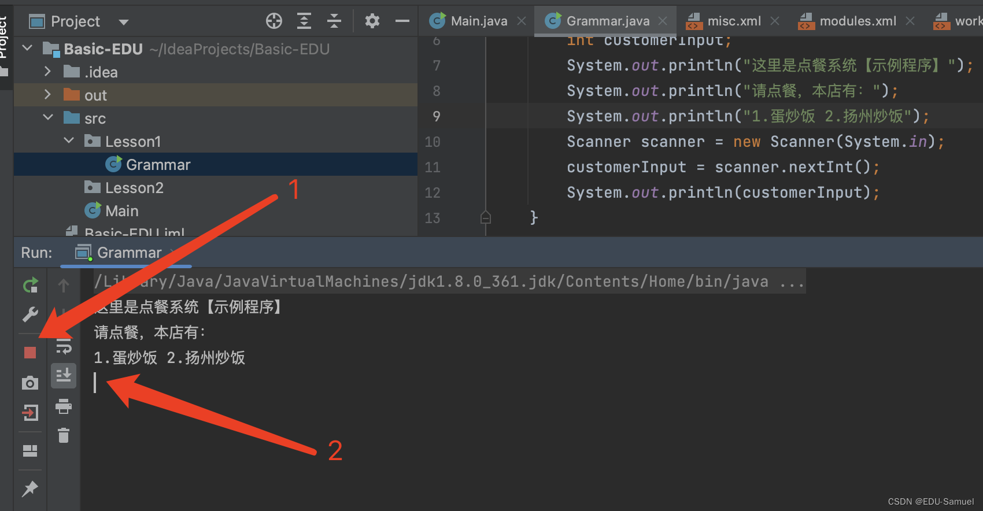Select the Lesson2 package

216,187
